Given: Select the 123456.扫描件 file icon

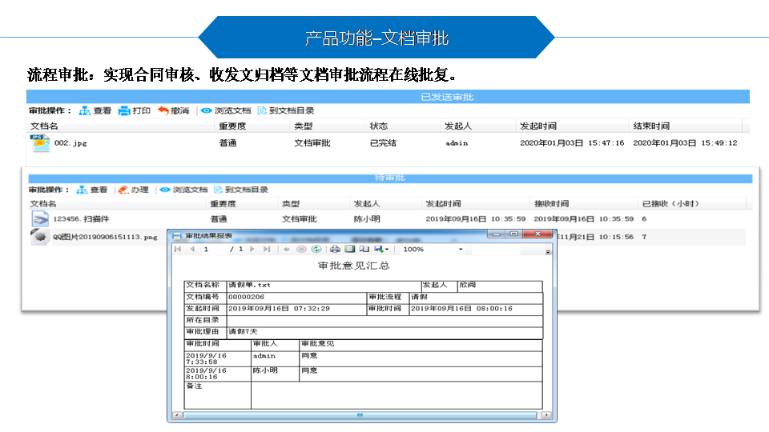Looking at the screenshot, I should pyautogui.click(x=40, y=219).
